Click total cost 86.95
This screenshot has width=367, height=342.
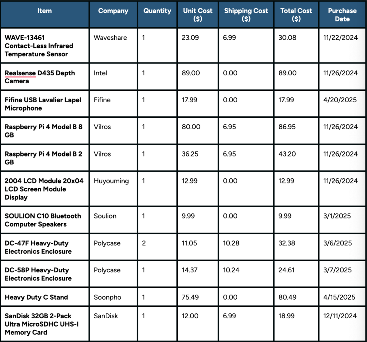tap(296, 131)
